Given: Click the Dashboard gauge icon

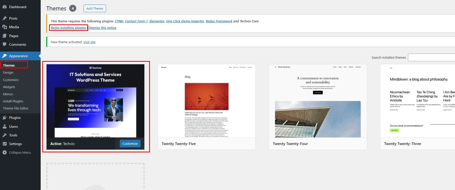Looking at the screenshot, I should click(x=5, y=7).
